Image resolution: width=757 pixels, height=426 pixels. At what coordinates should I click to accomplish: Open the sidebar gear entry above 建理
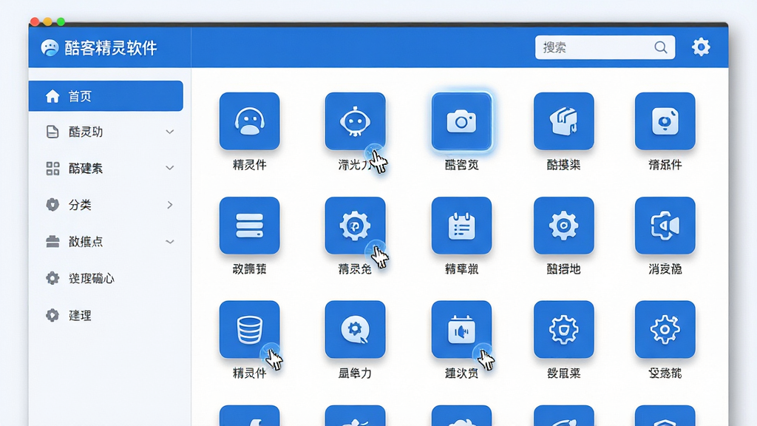pyautogui.click(x=106, y=278)
